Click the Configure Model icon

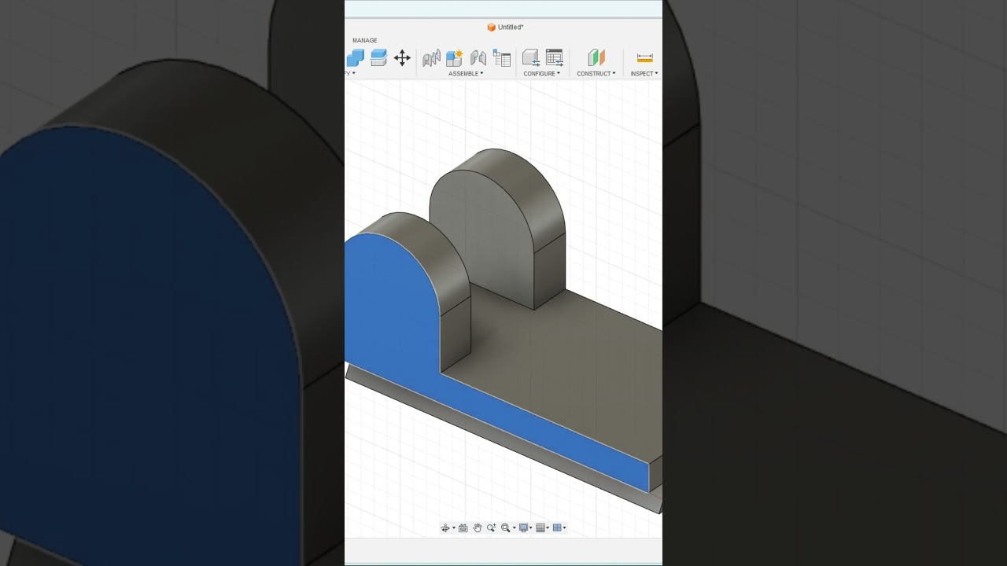click(531, 57)
